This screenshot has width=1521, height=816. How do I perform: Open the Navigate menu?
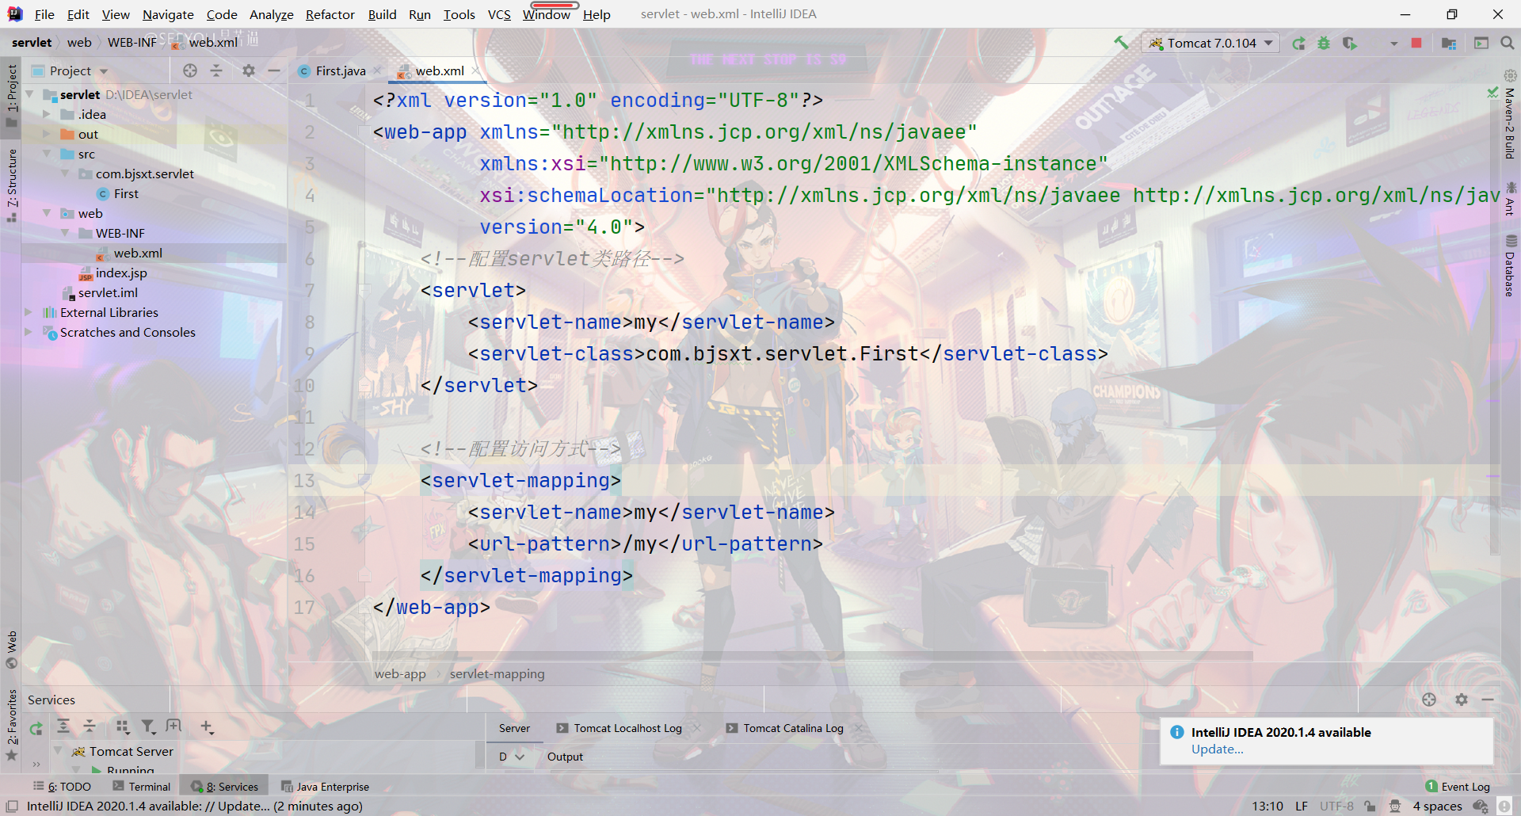click(x=168, y=14)
